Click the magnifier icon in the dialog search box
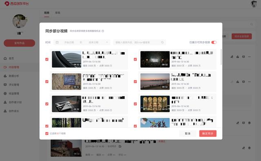The image size is (261, 161). point(162,42)
